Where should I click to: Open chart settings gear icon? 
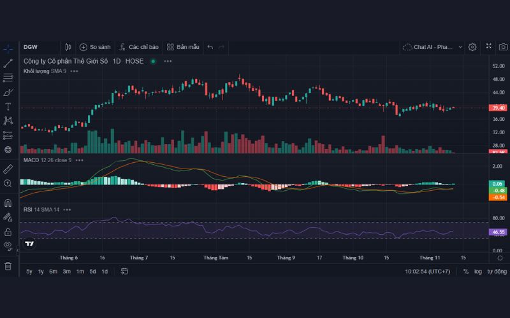(472, 47)
